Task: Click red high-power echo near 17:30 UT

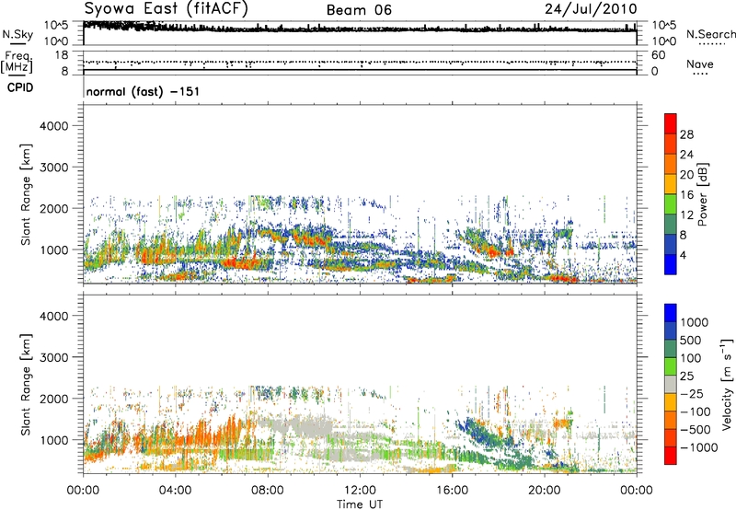Action: 493,253
